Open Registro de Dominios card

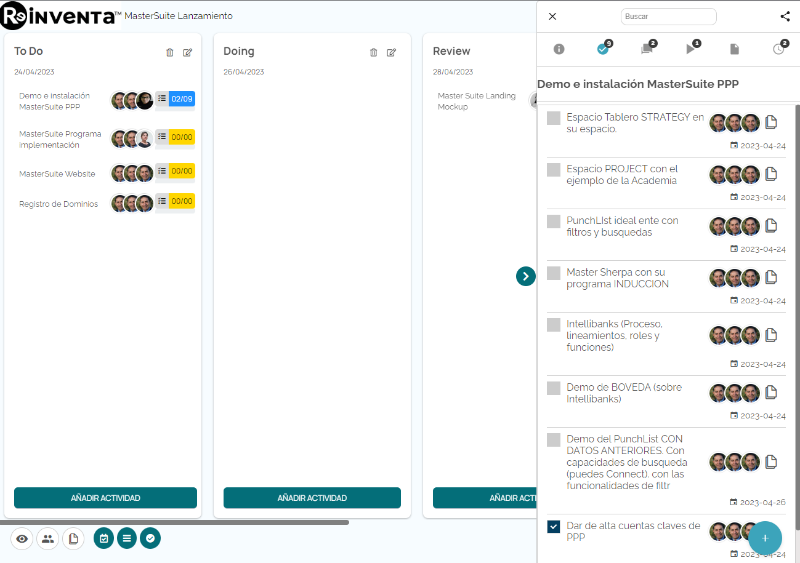pos(59,204)
